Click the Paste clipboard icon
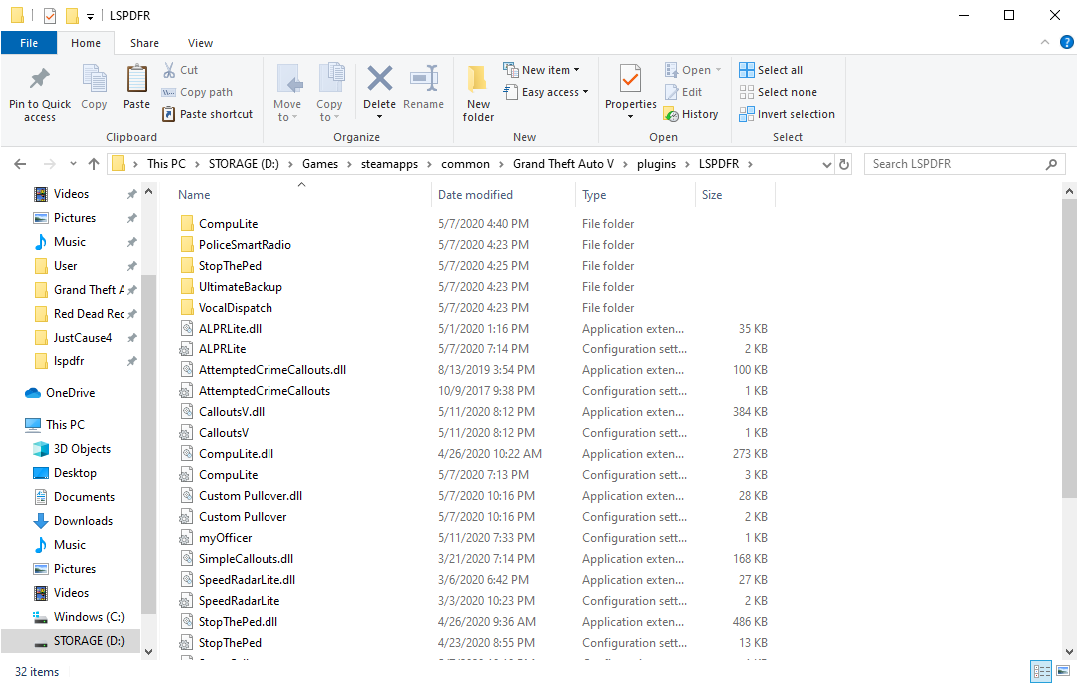The width and height of the screenshot is (1077, 683). coord(136,79)
